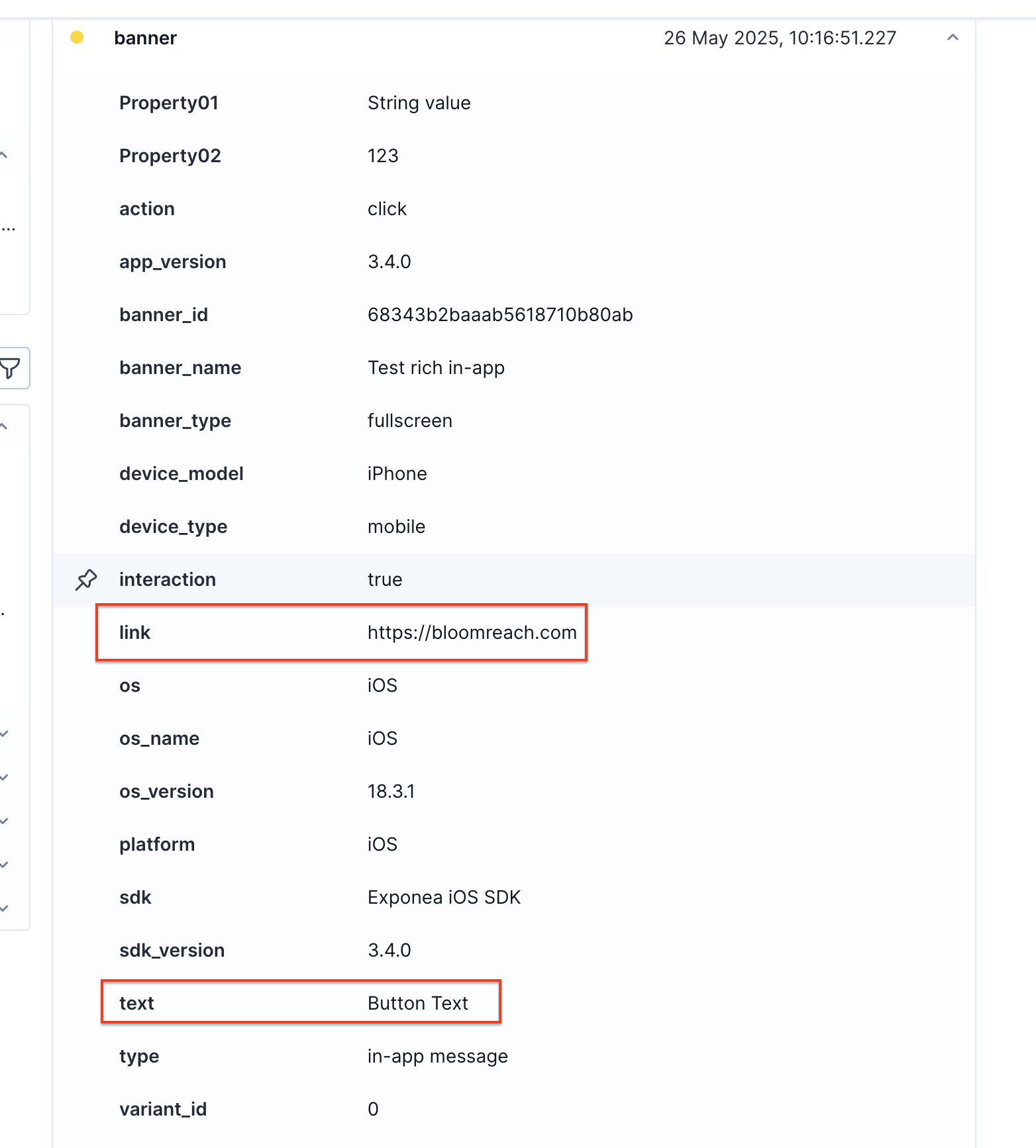Select the banner_id property name
1036x1148 pixels.
[164, 314]
